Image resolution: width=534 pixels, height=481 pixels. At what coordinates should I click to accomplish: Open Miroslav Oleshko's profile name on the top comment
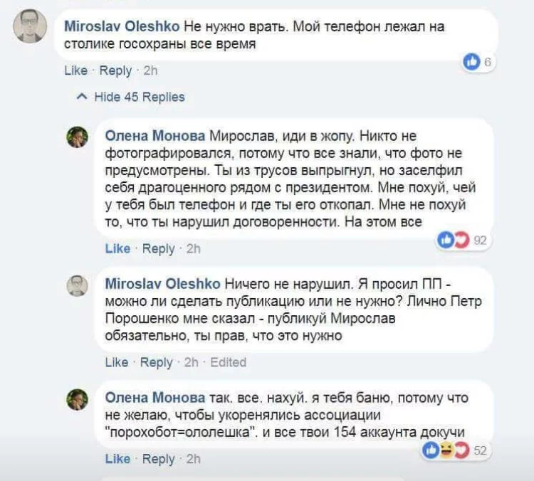point(121,26)
